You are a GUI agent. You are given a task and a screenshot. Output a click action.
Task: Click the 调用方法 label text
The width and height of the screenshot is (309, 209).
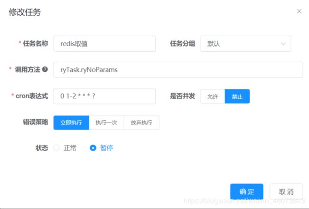(28, 69)
